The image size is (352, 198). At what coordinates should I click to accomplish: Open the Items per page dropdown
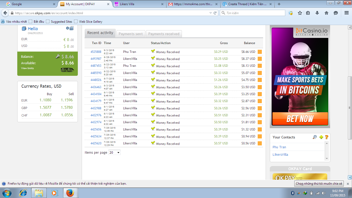pyautogui.click(x=114, y=152)
